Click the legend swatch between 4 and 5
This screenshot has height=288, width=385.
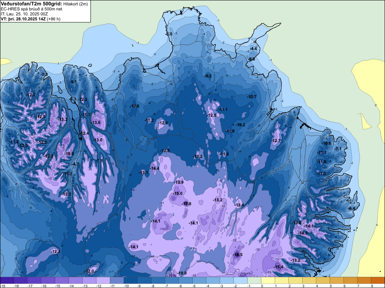(x=323, y=280)
